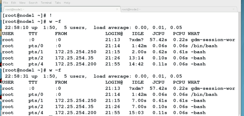Open the View menu
The width and height of the screenshot is (244, 116).
(x=22, y=3)
